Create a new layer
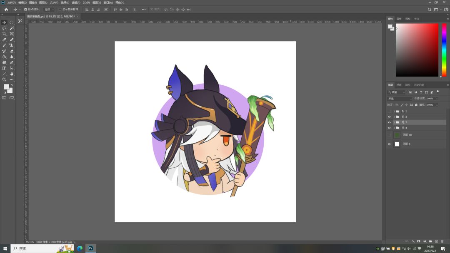 (437, 241)
